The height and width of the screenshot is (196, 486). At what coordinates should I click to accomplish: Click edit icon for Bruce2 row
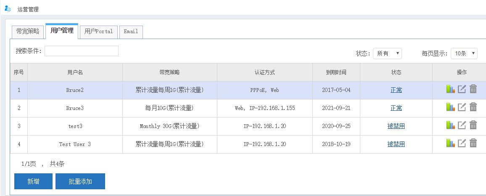tap(462, 89)
